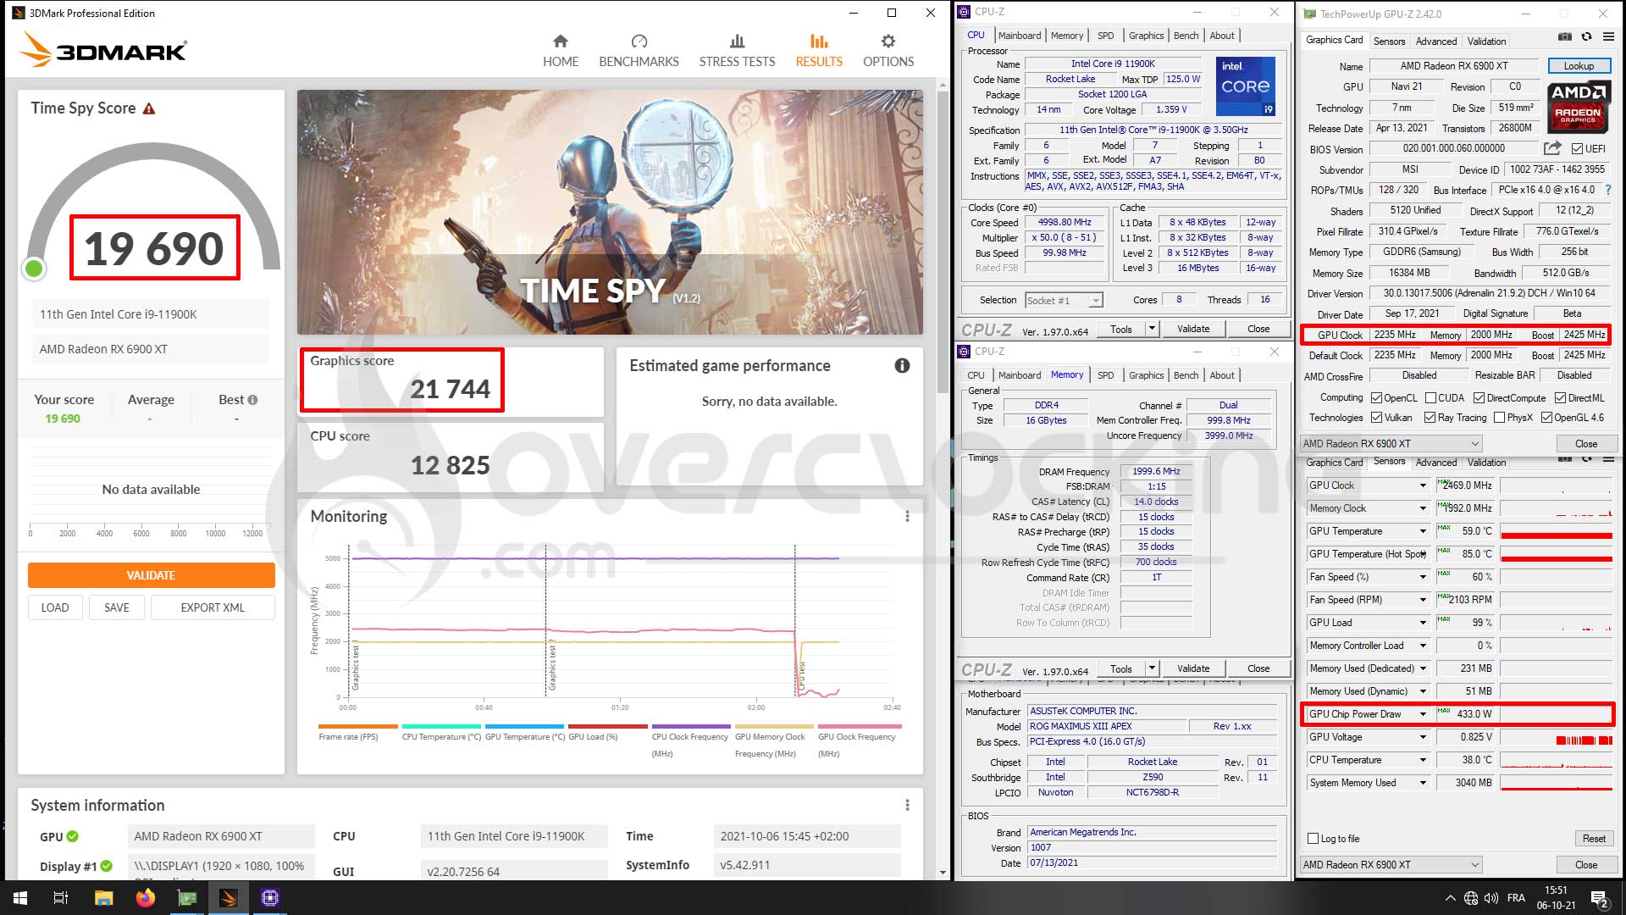Viewport: 1626px width, 915px height.
Task: Click the Time Spy Score warning triangle
Action: (x=149, y=108)
